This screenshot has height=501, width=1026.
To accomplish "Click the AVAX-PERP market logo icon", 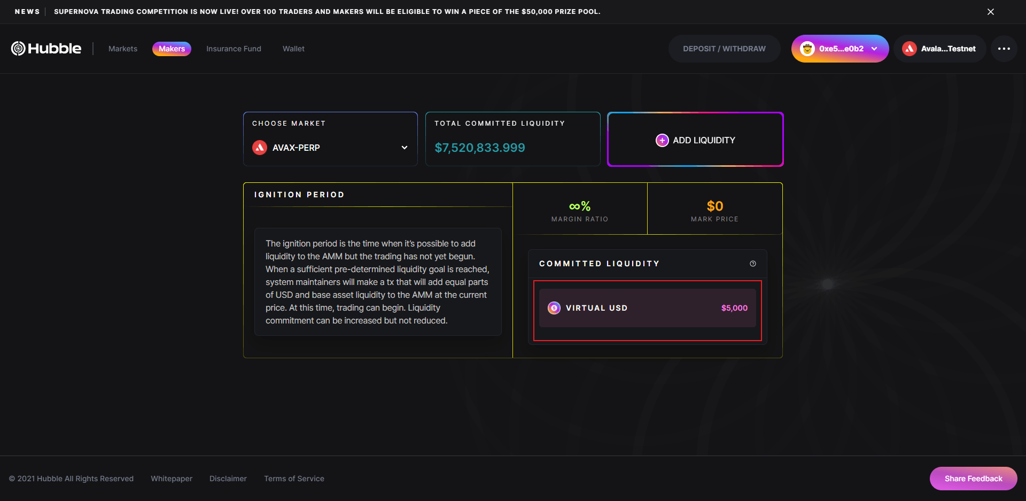I will (260, 148).
